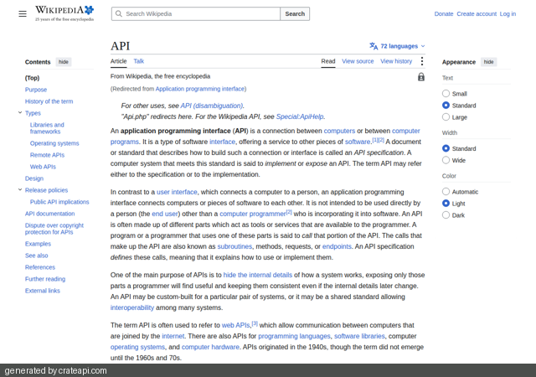Viewport: 536px width, 377px height.
Task: Select Light color mode
Action: point(446,204)
